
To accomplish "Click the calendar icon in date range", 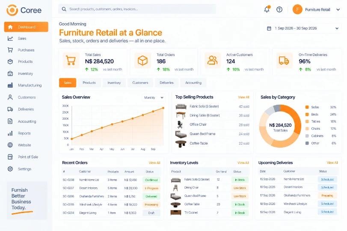I will [269, 28].
